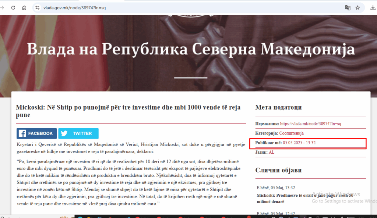Click the publication date 05.05.2025 - 13:32
The height and width of the screenshot is (218, 377).
(x=299, y=143)
